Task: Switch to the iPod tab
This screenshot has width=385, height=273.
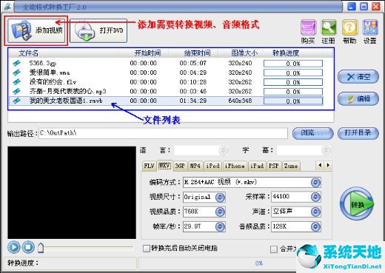Action: click(212, 166)
